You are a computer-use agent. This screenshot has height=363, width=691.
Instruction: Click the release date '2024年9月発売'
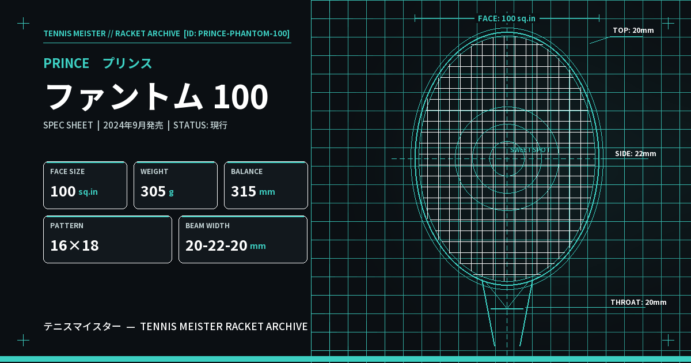pyautogui.click(x=133, y=125)
